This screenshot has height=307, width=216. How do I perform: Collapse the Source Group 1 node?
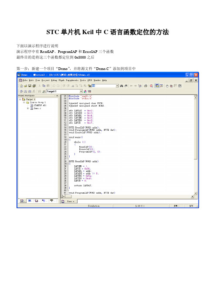pos(24,102)
